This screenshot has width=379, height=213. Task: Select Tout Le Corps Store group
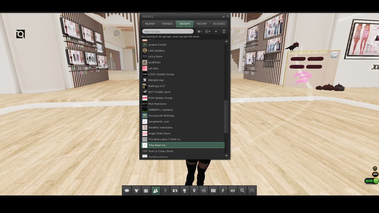click(183, 151)
